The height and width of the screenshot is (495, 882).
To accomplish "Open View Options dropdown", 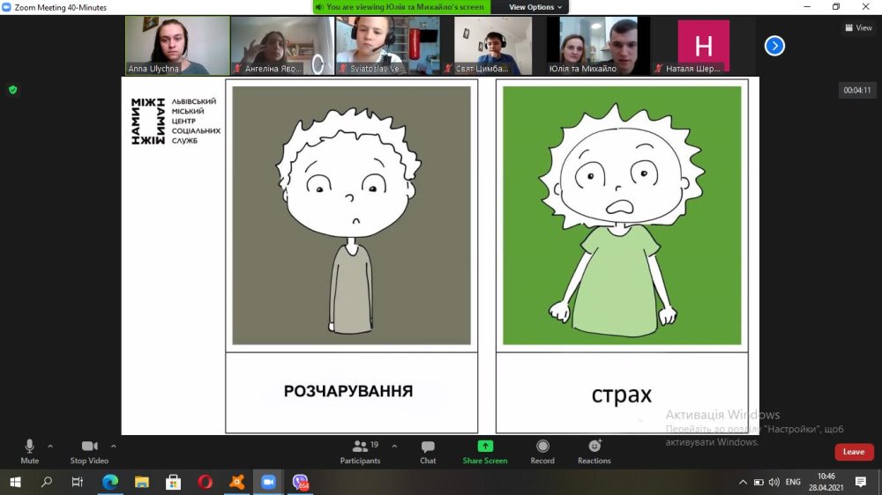I will (x=535, y=7).
